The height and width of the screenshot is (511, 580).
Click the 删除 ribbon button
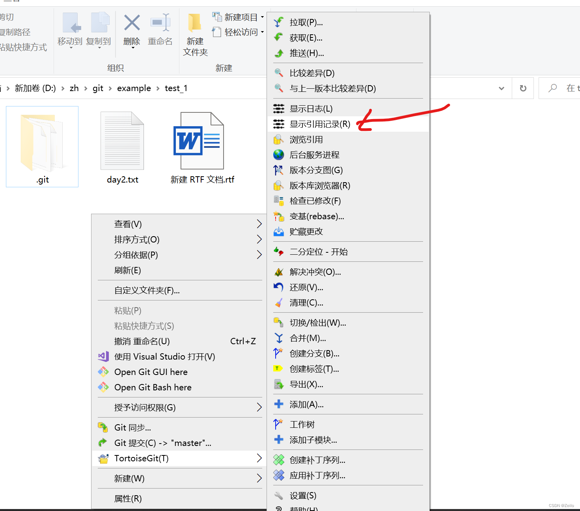132,31
